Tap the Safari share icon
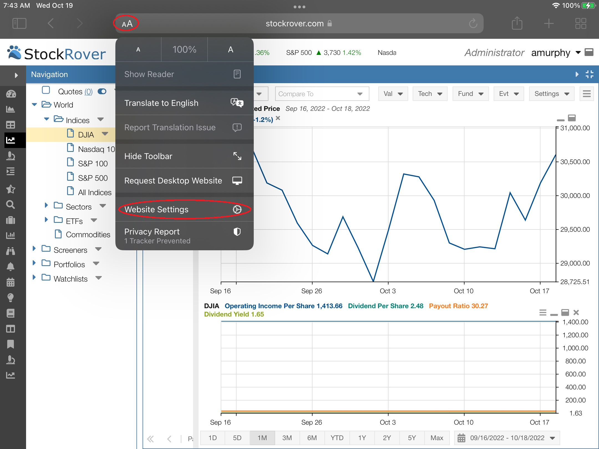This screenshot has width=599, height=449. point(517,23)
